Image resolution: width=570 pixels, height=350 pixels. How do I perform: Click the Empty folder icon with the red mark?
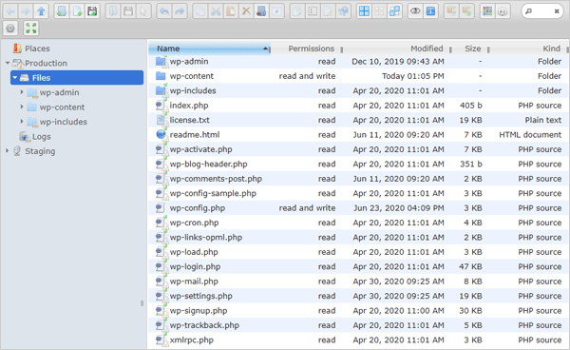click(261, 11)
